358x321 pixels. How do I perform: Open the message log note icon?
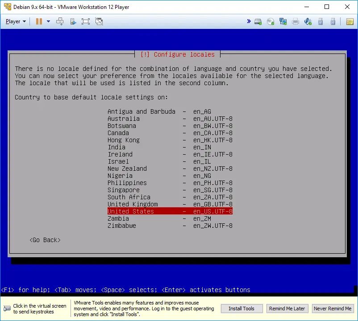(x=350, y=22)
